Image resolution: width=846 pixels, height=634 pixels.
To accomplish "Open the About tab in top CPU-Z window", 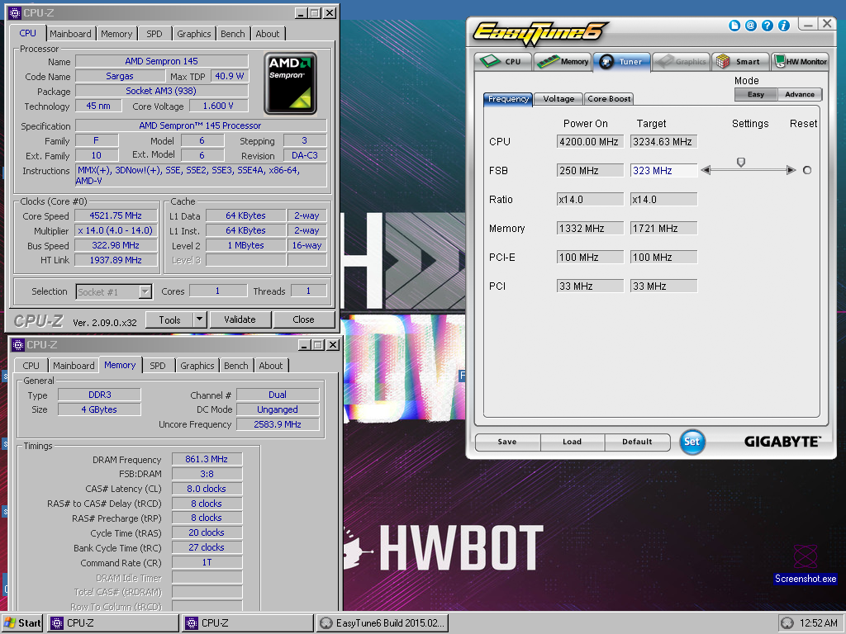I will [268, 33].
